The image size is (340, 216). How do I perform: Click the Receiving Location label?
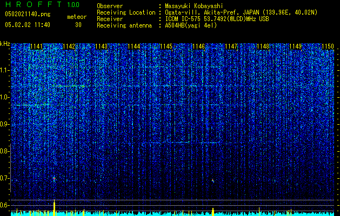[126, 12]
